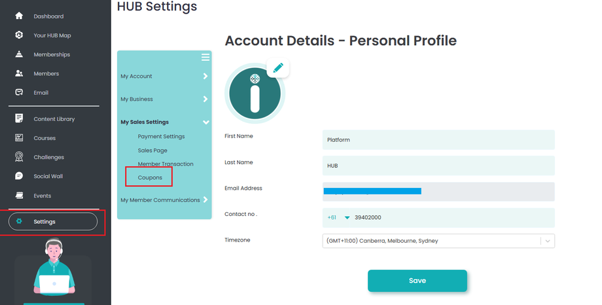Open the Timezone dropdown
602x305 pixels.
pos(438,241)
